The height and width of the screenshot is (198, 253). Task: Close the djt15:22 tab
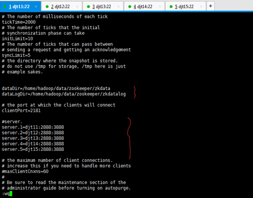tap(201, 6)
